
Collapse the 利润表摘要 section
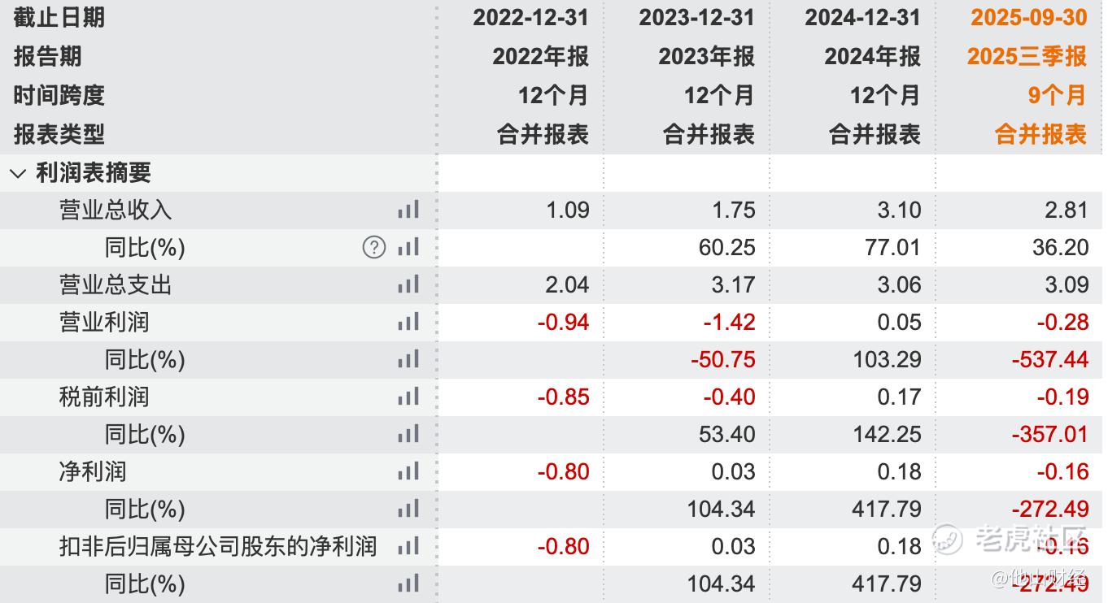(x=18, y=173)
